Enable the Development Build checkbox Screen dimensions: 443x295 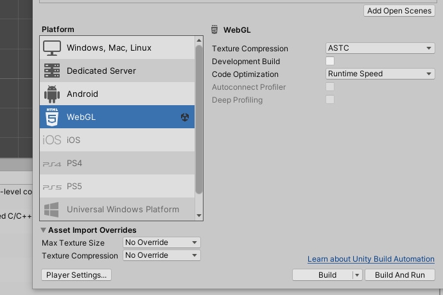click(x=330, y=61)
